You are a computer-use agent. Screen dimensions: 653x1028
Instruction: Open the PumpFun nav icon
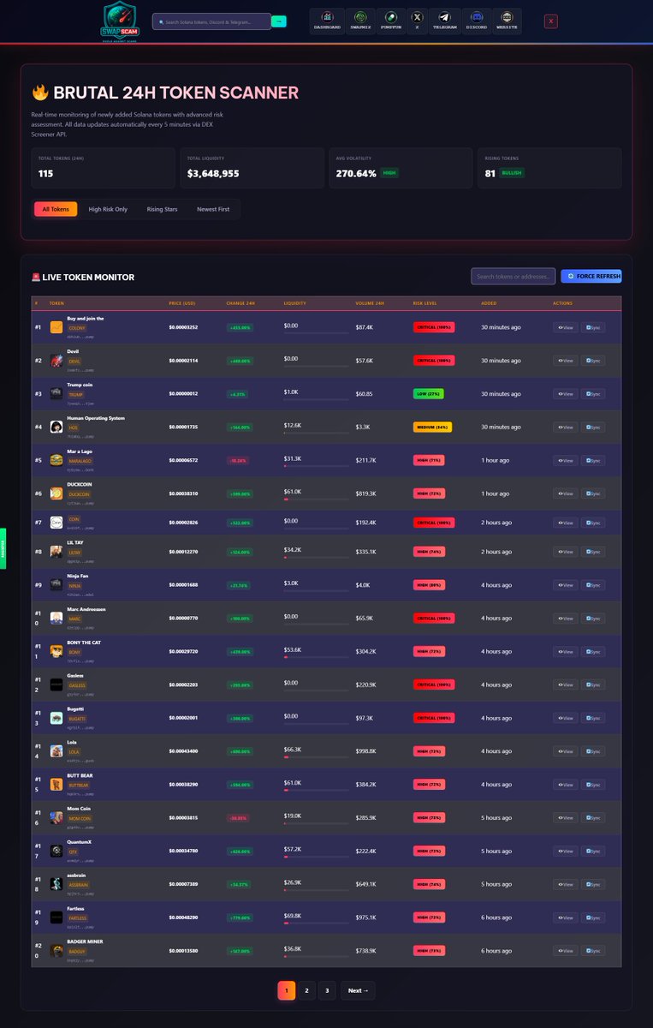click(391, 21)
